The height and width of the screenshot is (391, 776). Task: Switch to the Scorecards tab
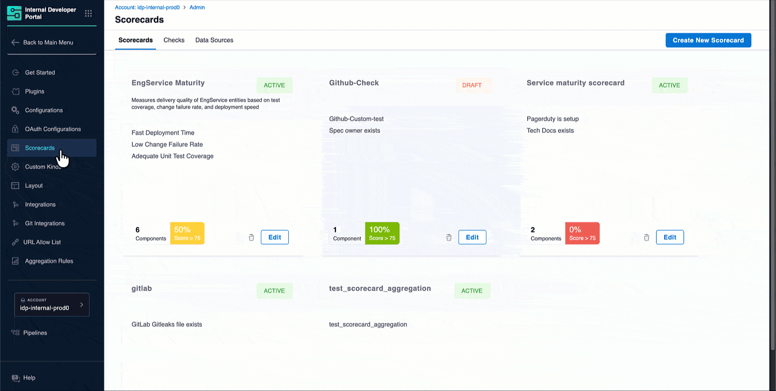[136, 40]
